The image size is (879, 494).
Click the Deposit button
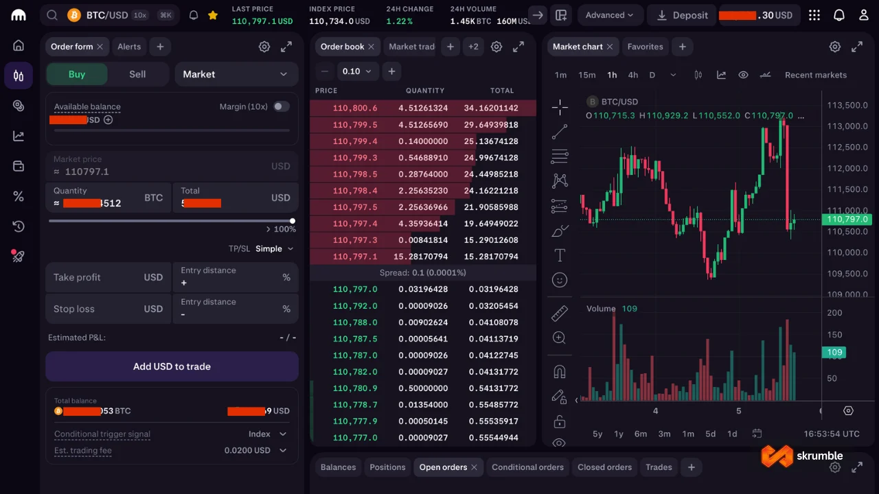pyautogui.click(x=682, y=15)
